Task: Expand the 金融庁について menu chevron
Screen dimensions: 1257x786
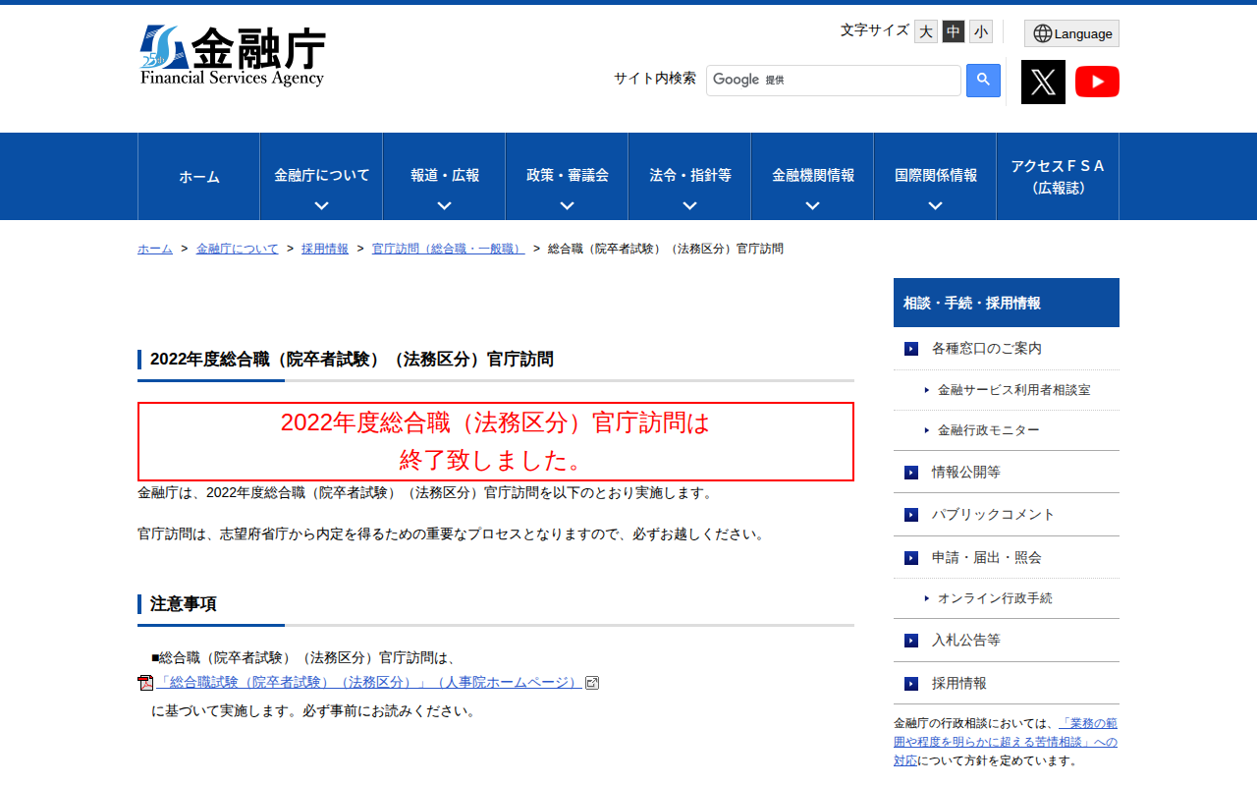Action: point(321,206)
